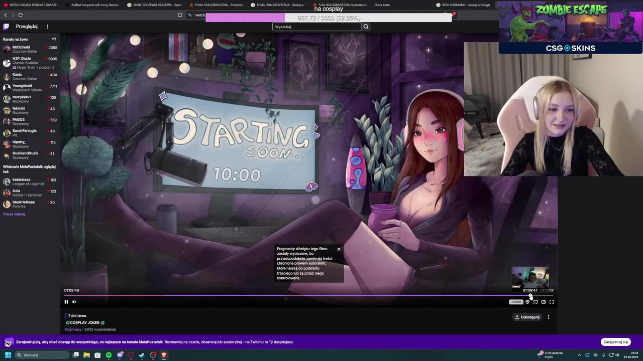Select SarahFarrugia channel name
Image resolution: width=643 pixels, height=361 pixels.
25,131
